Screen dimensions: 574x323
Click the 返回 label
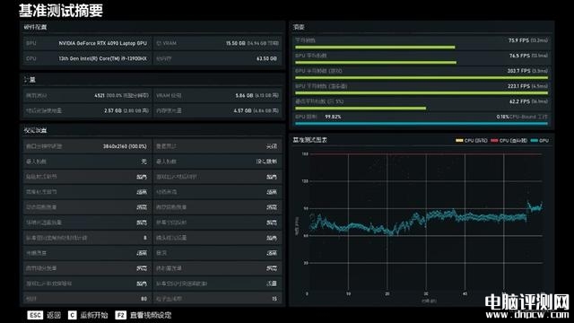point(54,315)
